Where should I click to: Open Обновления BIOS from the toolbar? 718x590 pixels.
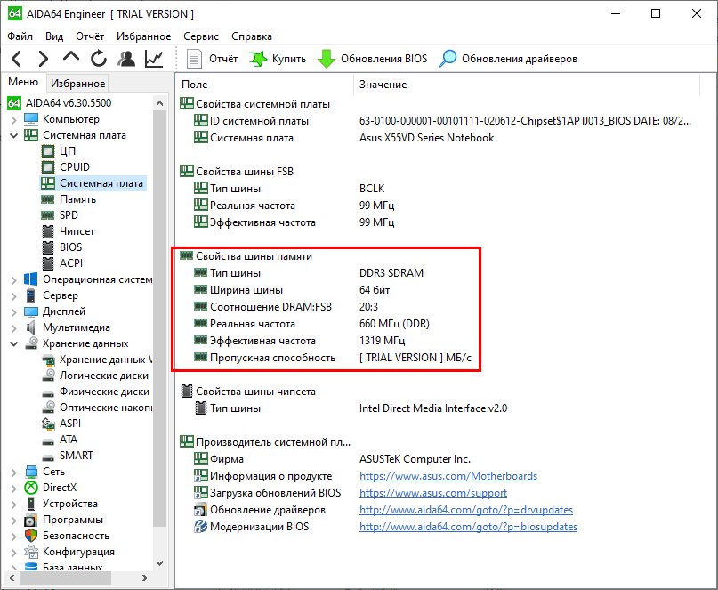tap(372, 59)
